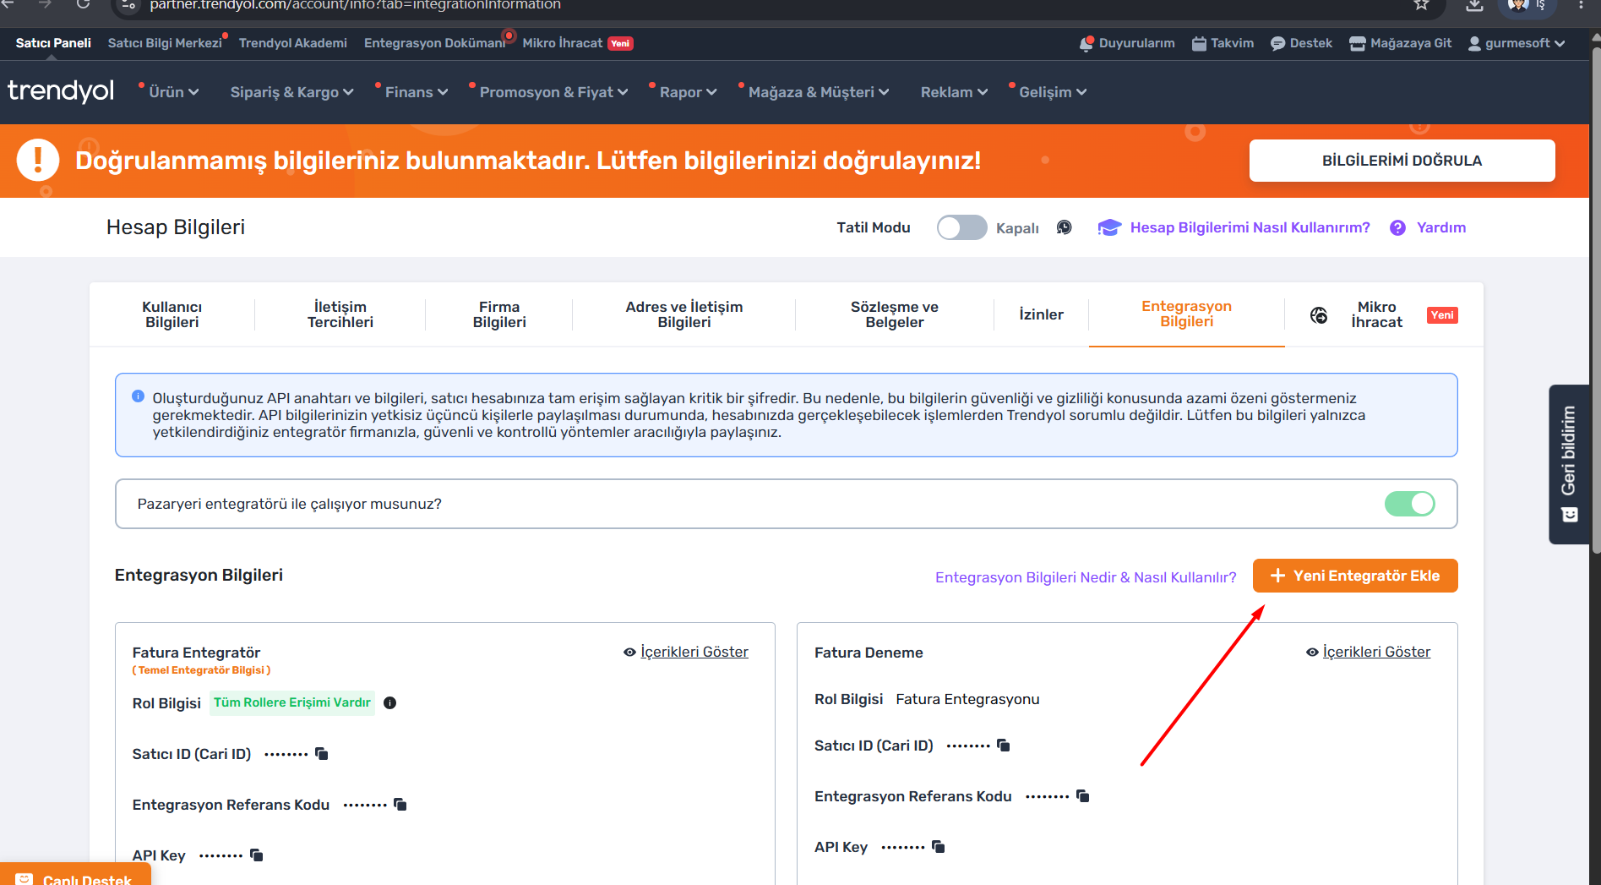
Task: Toggle Pazaryeri entegratörü switch off
Action: pyautogui.click(x=1409, y=504)
